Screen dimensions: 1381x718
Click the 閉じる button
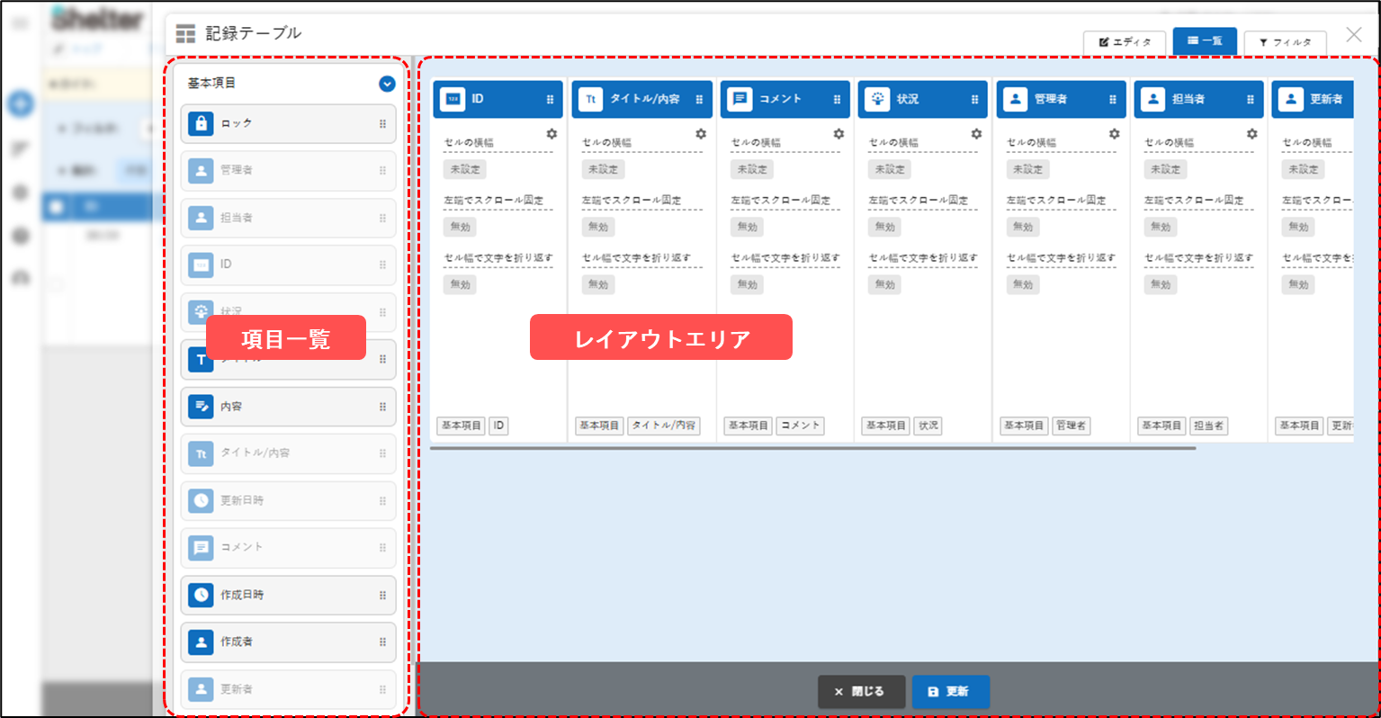point(860,692)
